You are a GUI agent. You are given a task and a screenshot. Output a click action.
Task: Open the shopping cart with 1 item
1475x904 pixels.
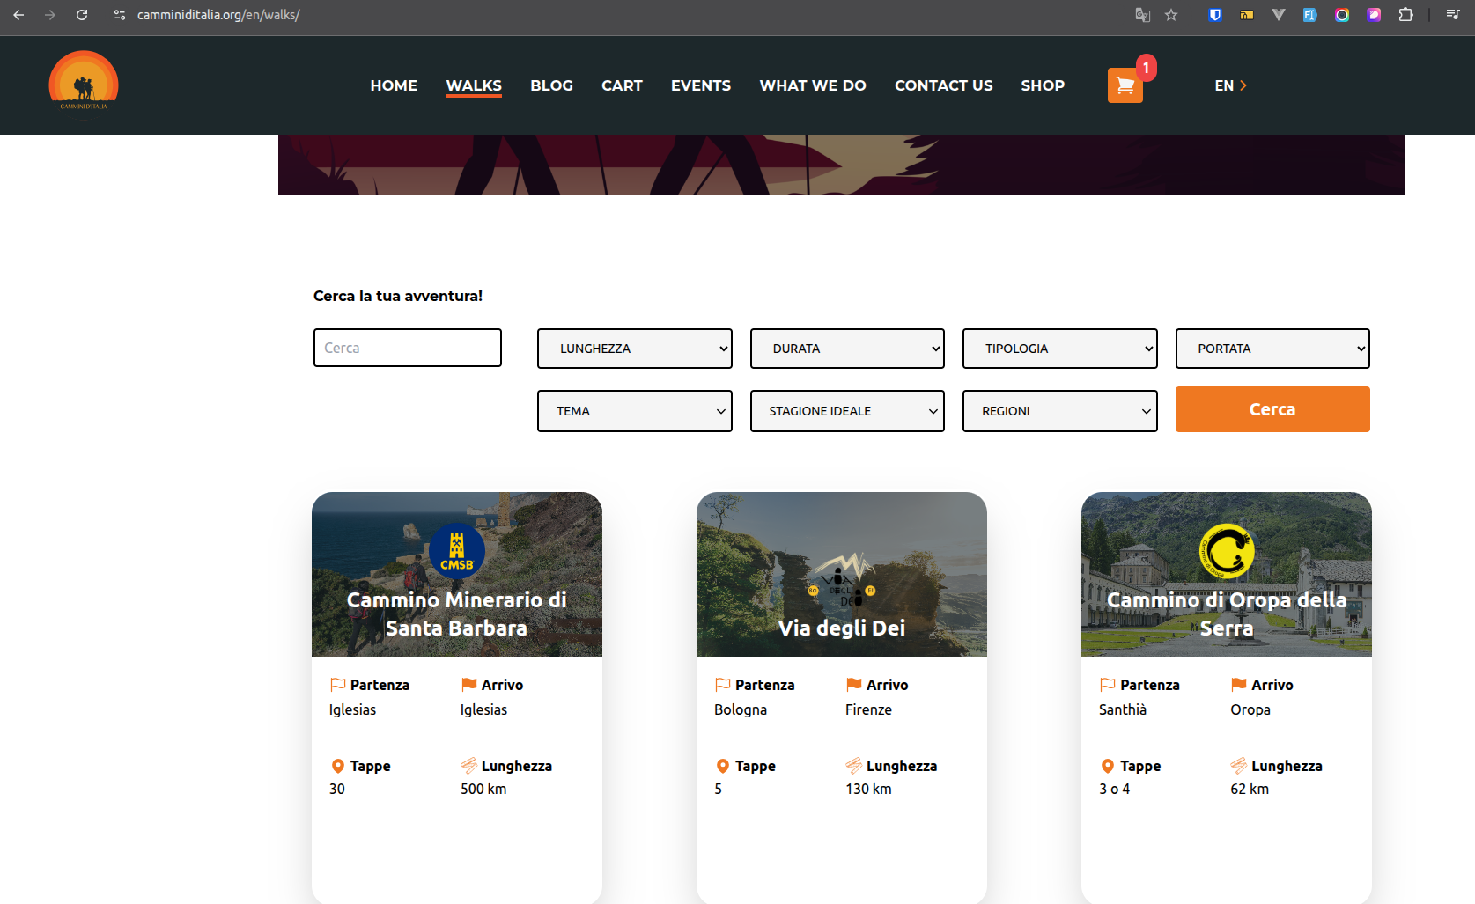1125,85
